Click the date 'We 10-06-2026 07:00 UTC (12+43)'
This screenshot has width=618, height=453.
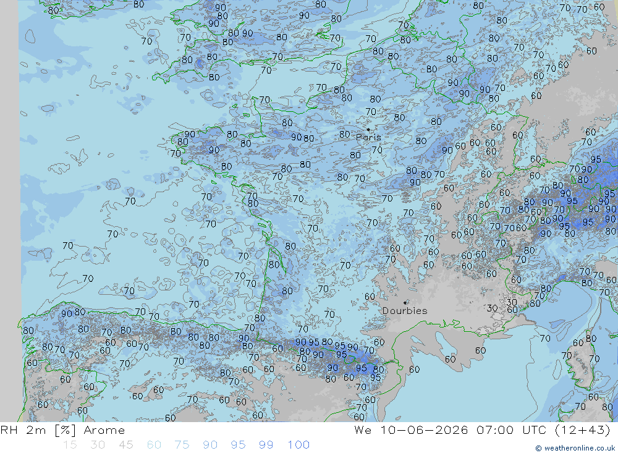[x=482, y=430]
